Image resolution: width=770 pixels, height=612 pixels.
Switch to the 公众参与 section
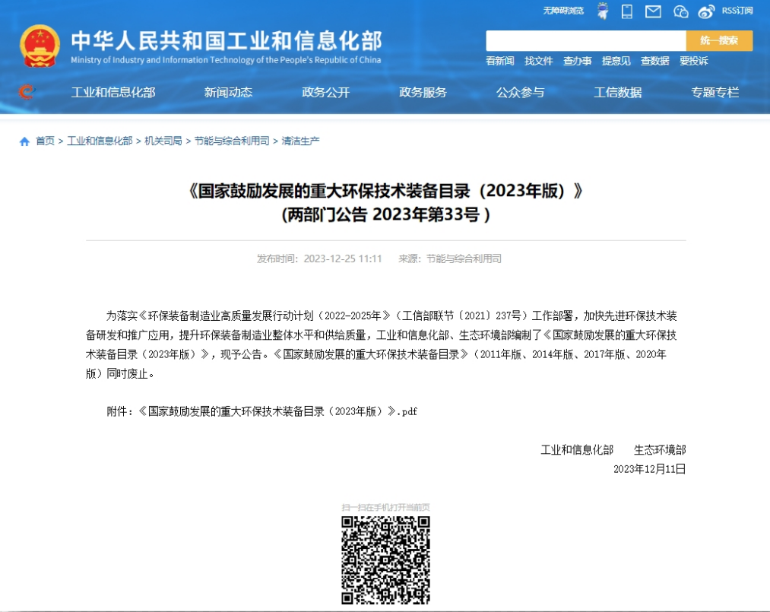(x=520, y=92)
